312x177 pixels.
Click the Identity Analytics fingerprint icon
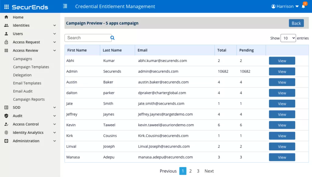(6, 133)
